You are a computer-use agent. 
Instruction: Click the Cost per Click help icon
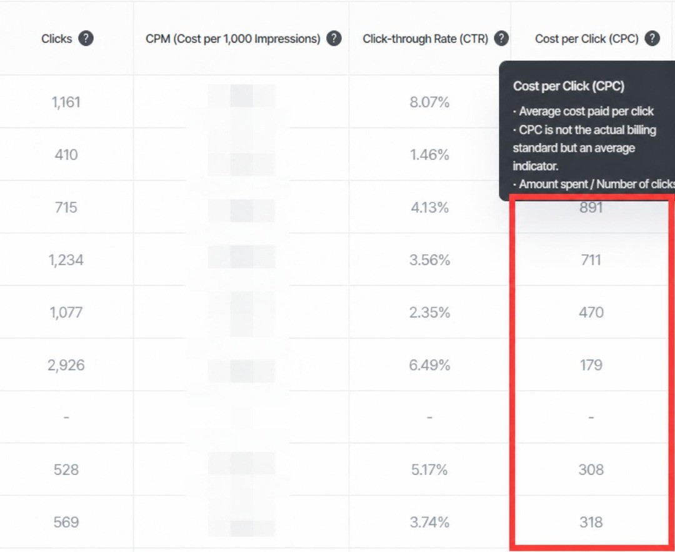click(652, 39)
